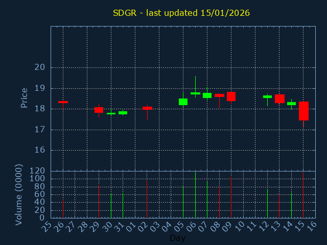Click the Price axis label
Viewport: 327px width, 245px height.
24,98
